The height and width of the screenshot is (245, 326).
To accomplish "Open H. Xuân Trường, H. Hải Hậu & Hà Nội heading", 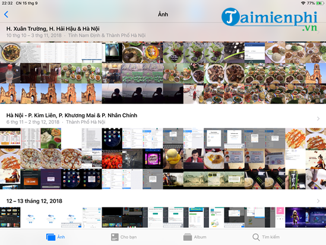I will tap(53, 29).
